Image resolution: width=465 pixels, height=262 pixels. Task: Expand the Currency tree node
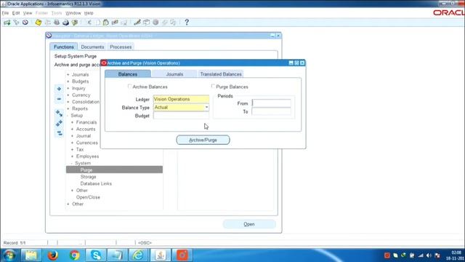68,95
